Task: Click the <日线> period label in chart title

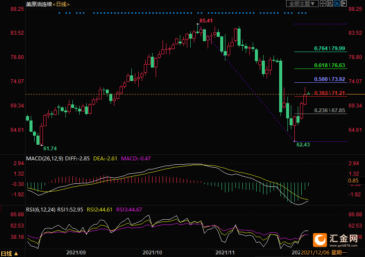Action: (x=61, y=4)
